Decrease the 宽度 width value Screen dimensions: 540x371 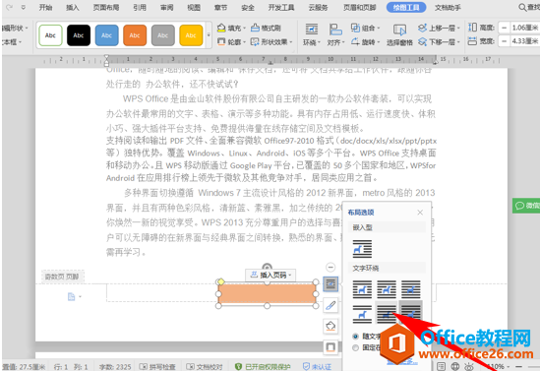pyautogui.click(x=505, y=41)
